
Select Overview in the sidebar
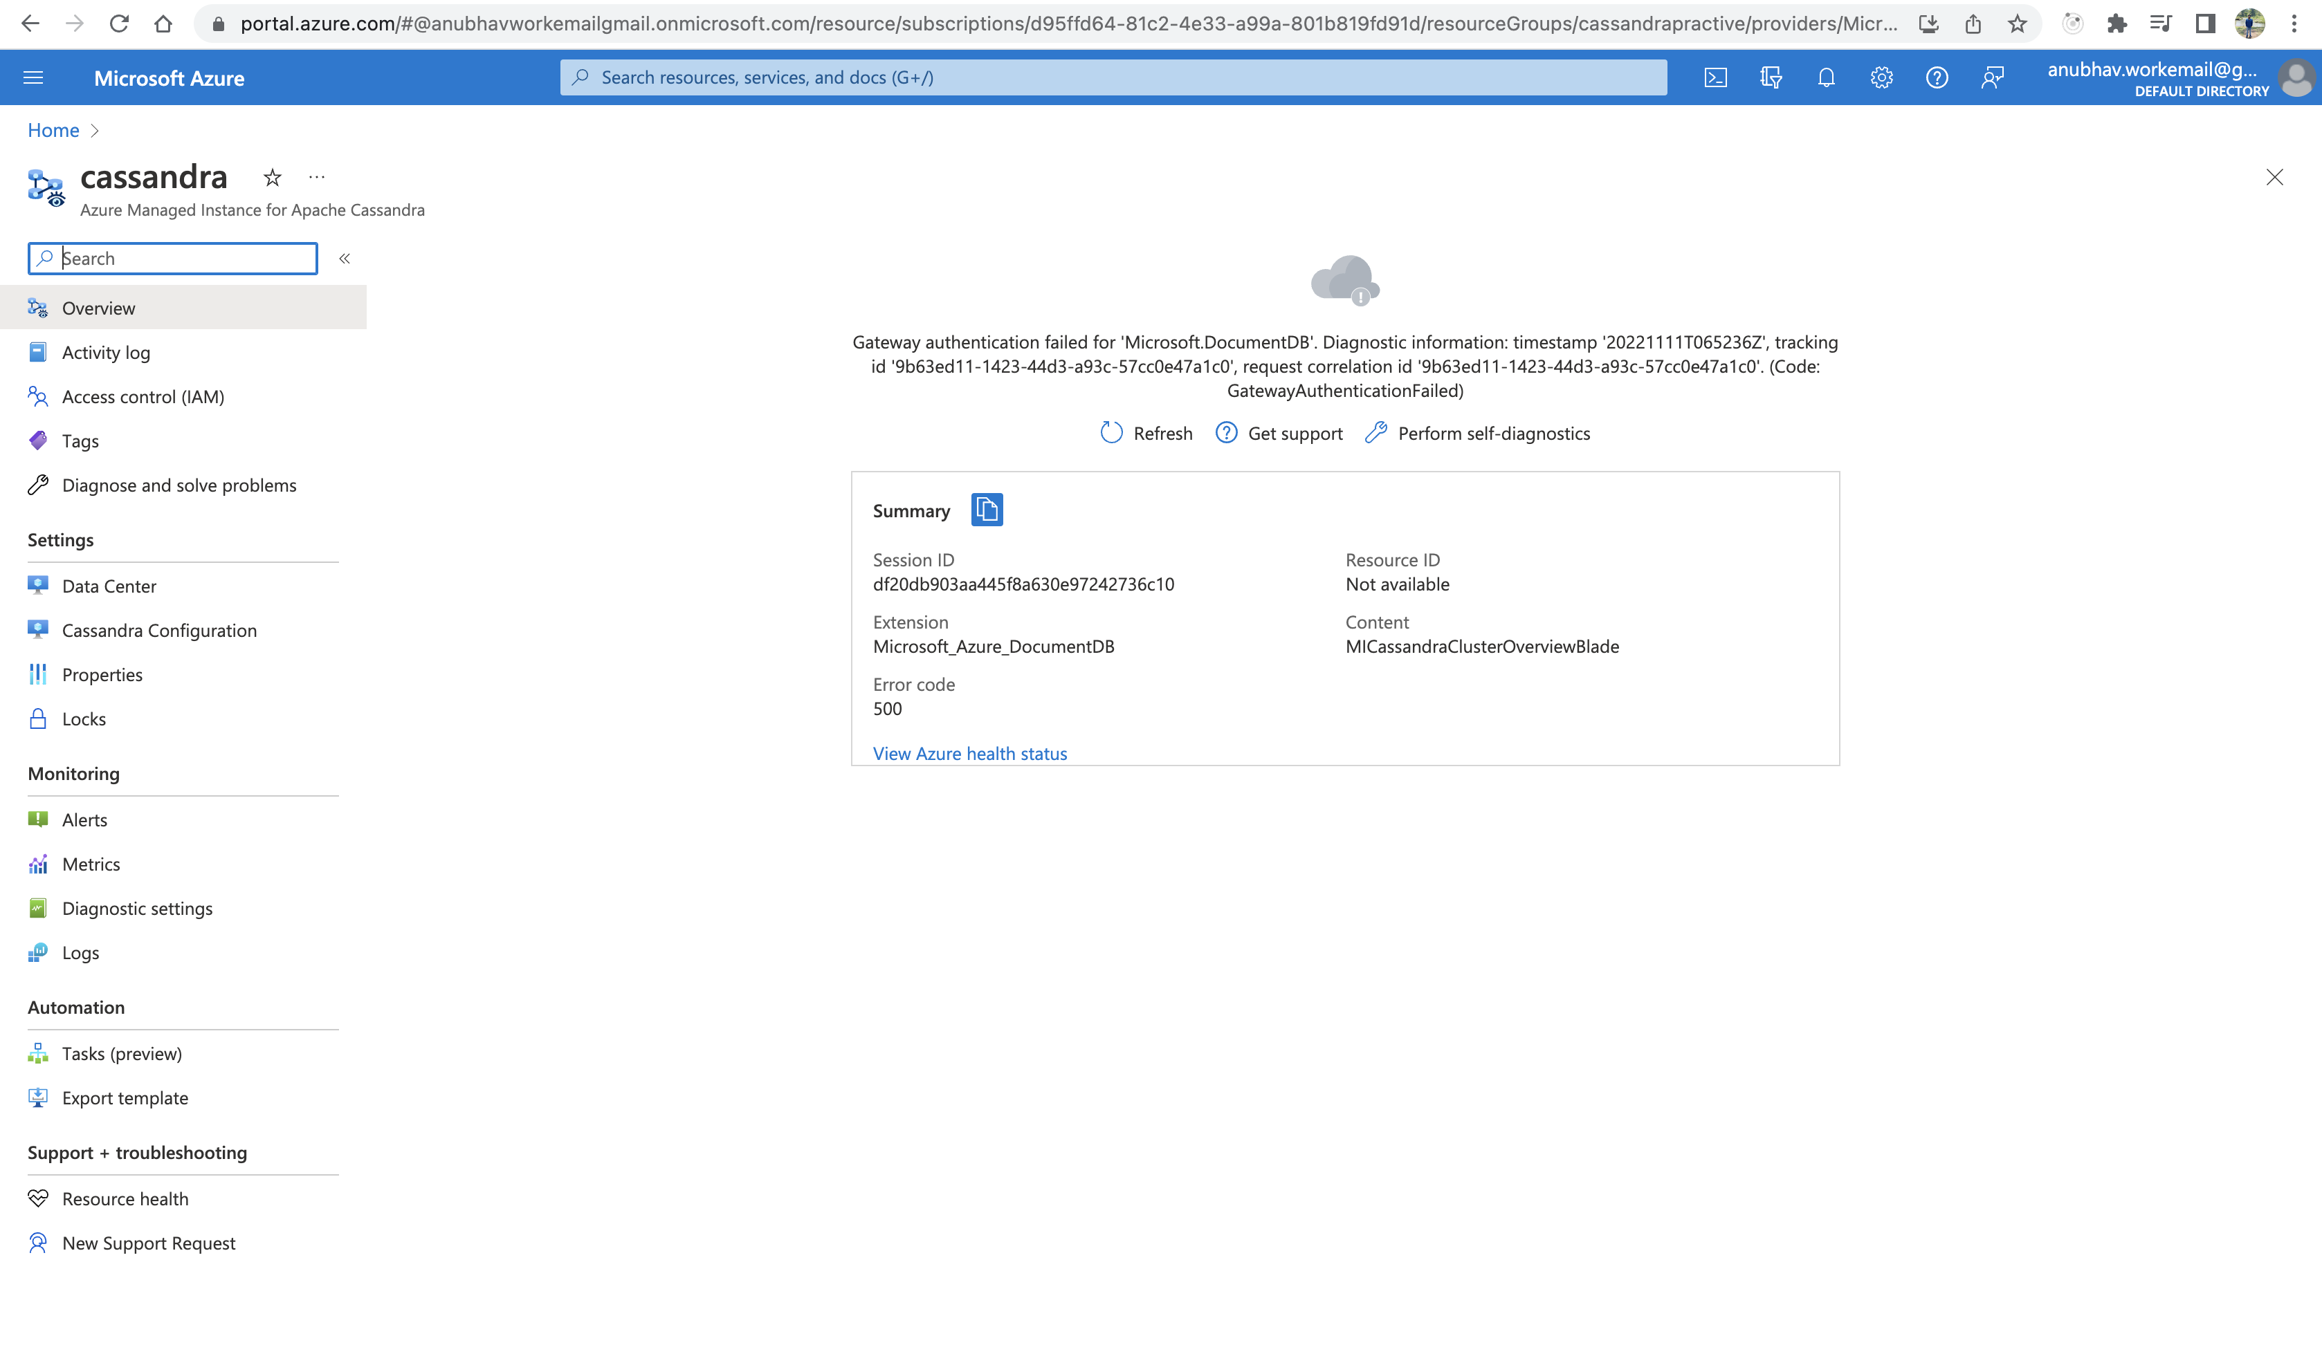pyautogui.click(x=98, y=308)
